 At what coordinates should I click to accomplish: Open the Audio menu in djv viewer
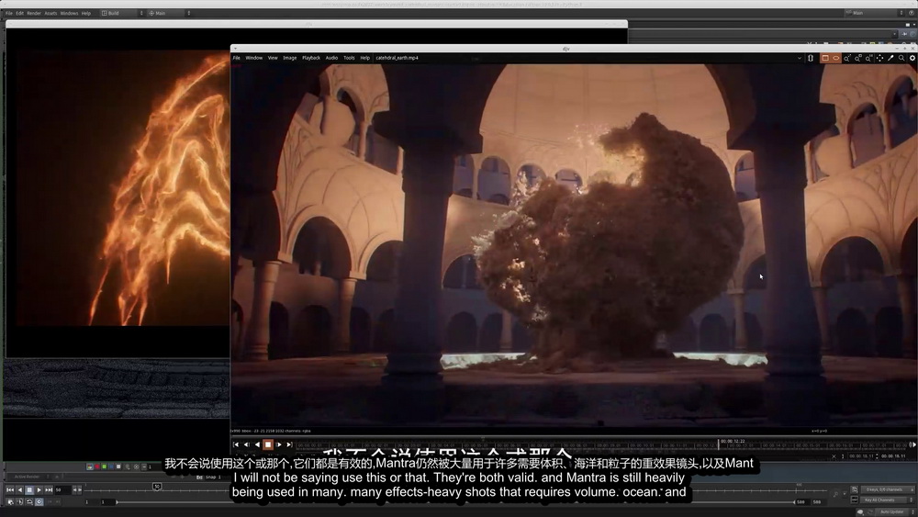coord(331,58)
